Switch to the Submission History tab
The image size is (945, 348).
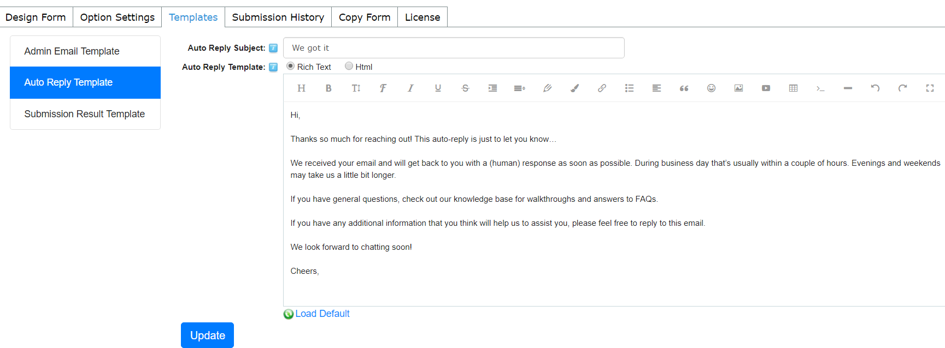point(278,17)
